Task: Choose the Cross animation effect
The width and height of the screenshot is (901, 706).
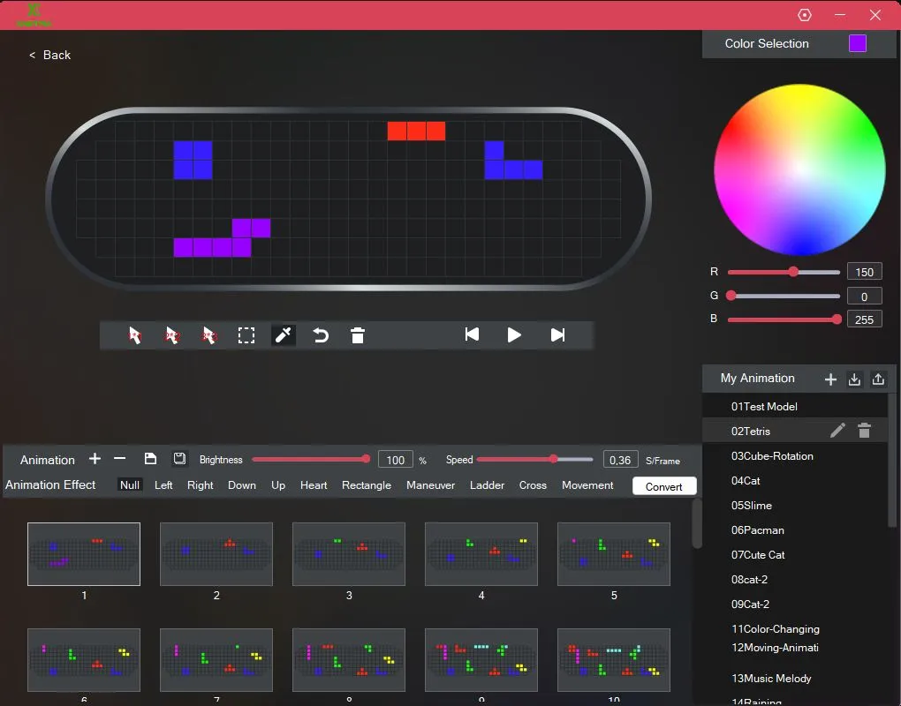Action: click(533, 485)
